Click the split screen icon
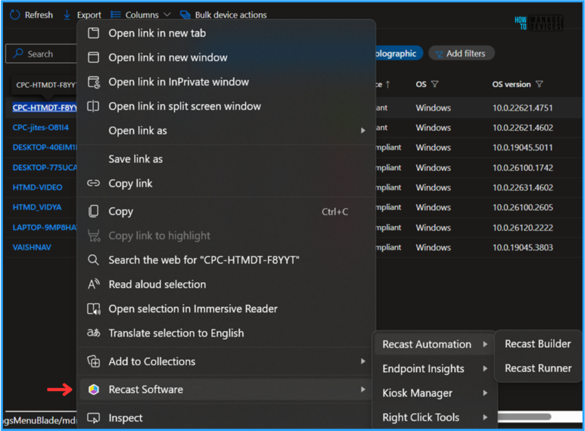Image resolution: width=585 pixels, height=431 pixels. 93,106
